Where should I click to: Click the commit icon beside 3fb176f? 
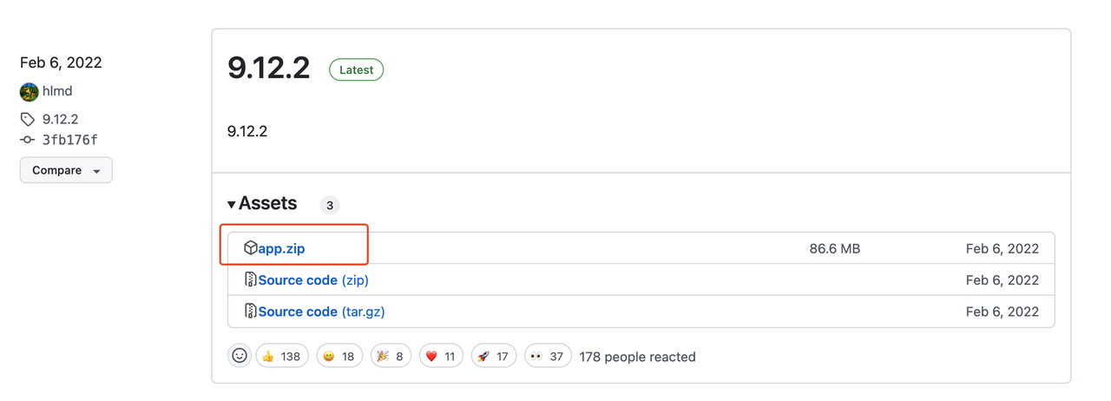coord(28,140)
